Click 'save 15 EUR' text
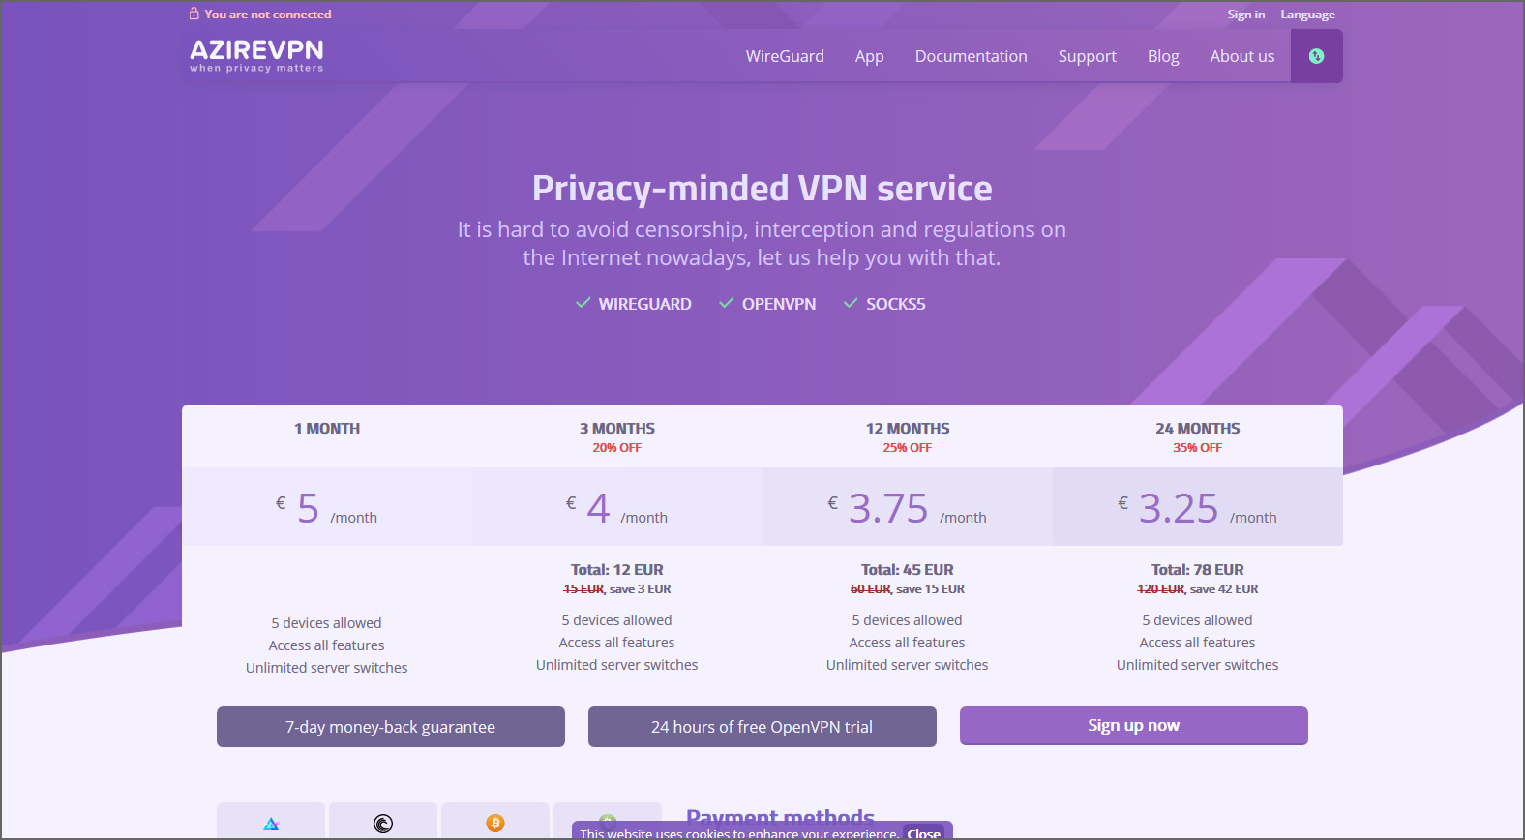The width and height of the screenshot is (1525, 840). 931,589
